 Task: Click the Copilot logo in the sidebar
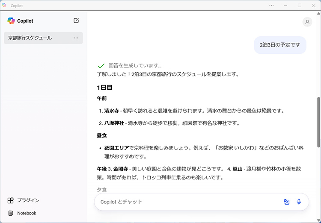click(x=11, y=21)
